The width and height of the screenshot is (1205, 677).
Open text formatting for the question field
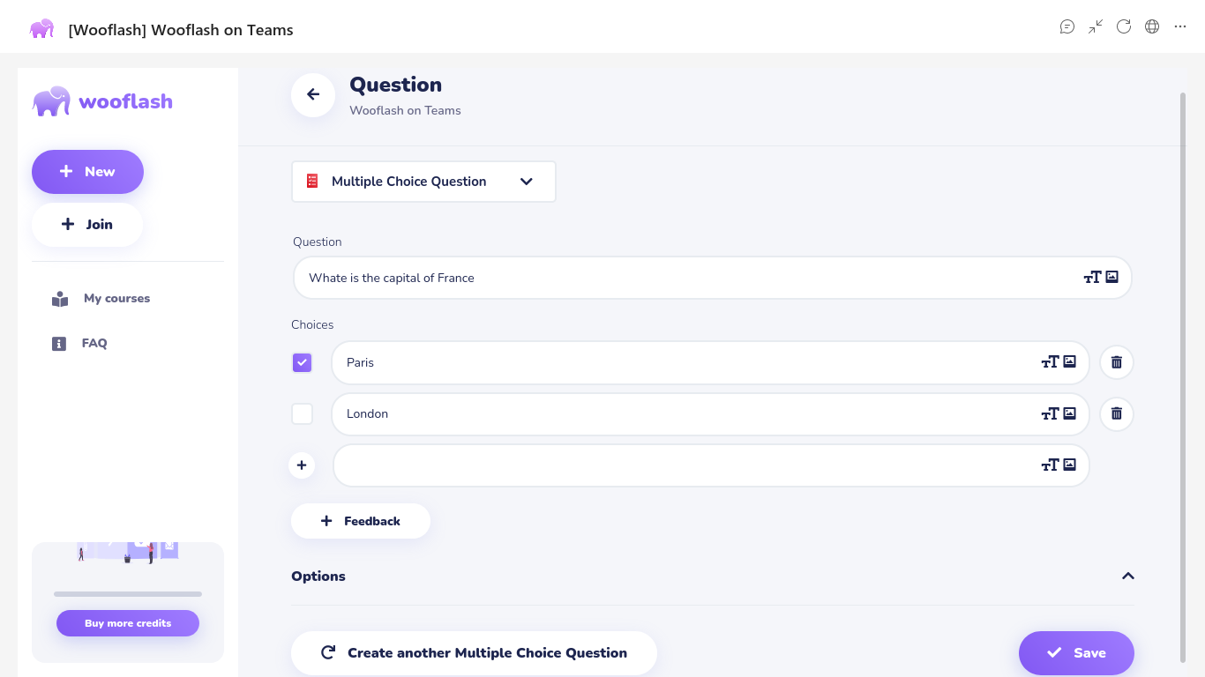point(1092,278)
